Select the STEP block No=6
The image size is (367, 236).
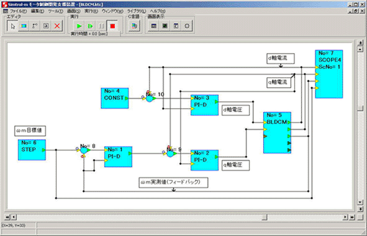point(32,150)
